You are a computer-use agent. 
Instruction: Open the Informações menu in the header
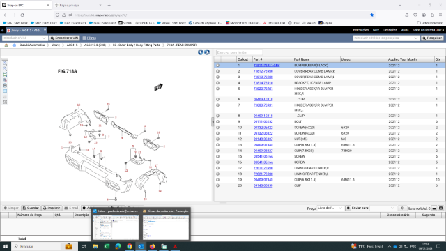click(x=360, y=30)
